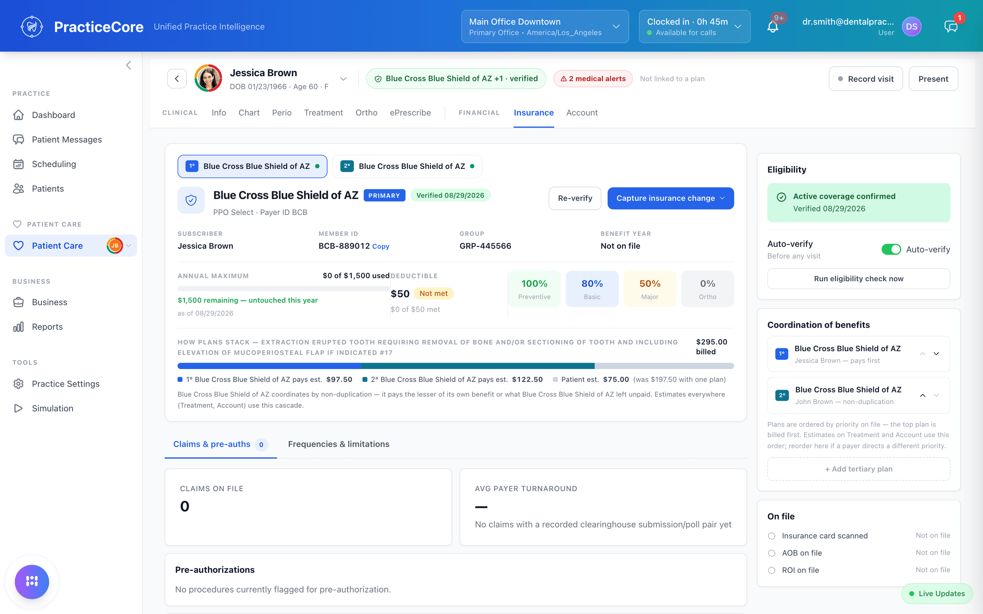Click the Reports bar chart icon
Image resolution: width=983 pixels, height=614 pixels.
(18, 327)
